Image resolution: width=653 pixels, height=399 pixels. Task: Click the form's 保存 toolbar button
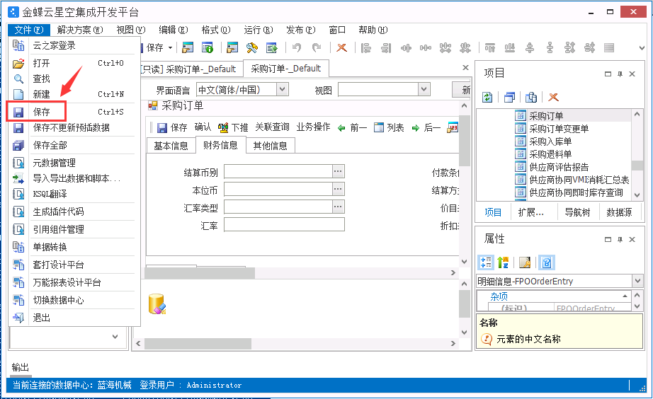pyautogui.click(x=172, y=127)
